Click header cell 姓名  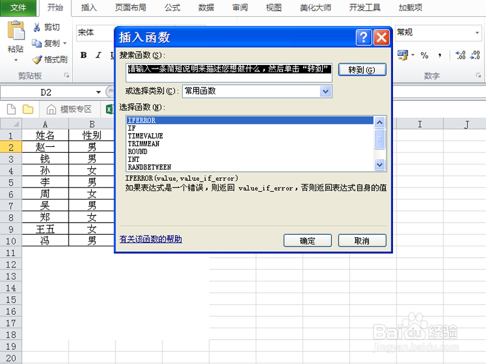point(45,135)
